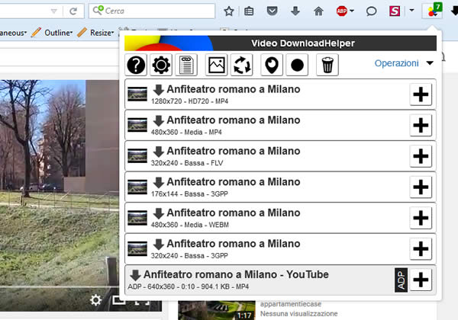Image resolution: width=458 pixels, height=320 pixels.
Task: Download the 320x240 Bassa FLV variant
Action: pos(159,152)
